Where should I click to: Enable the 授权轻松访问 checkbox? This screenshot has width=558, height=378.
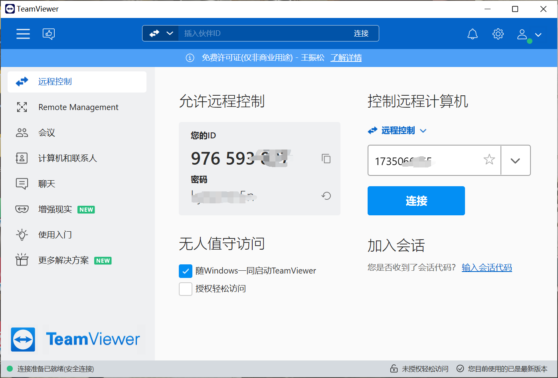pos(186,289)
